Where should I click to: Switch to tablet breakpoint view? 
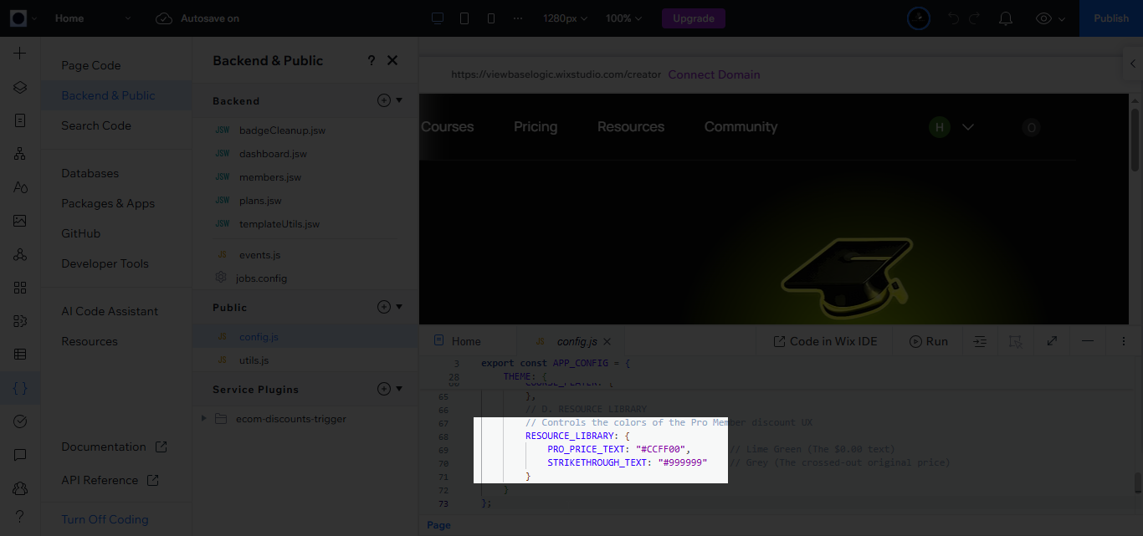point(464,18)
